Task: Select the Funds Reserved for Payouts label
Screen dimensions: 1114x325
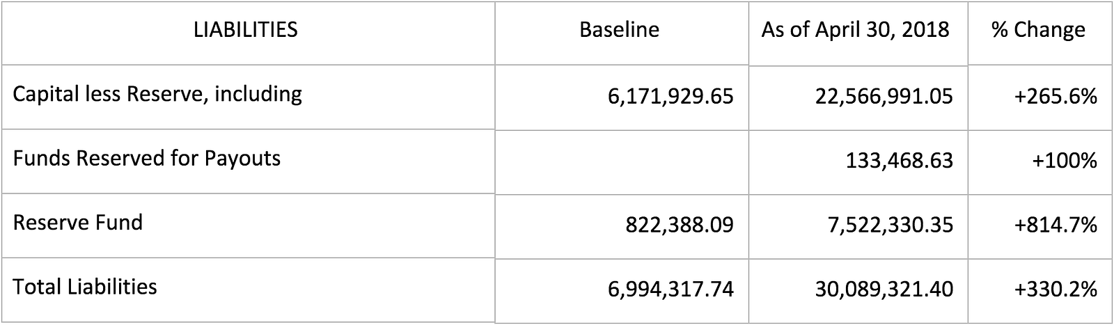Action: coord(147,159)
